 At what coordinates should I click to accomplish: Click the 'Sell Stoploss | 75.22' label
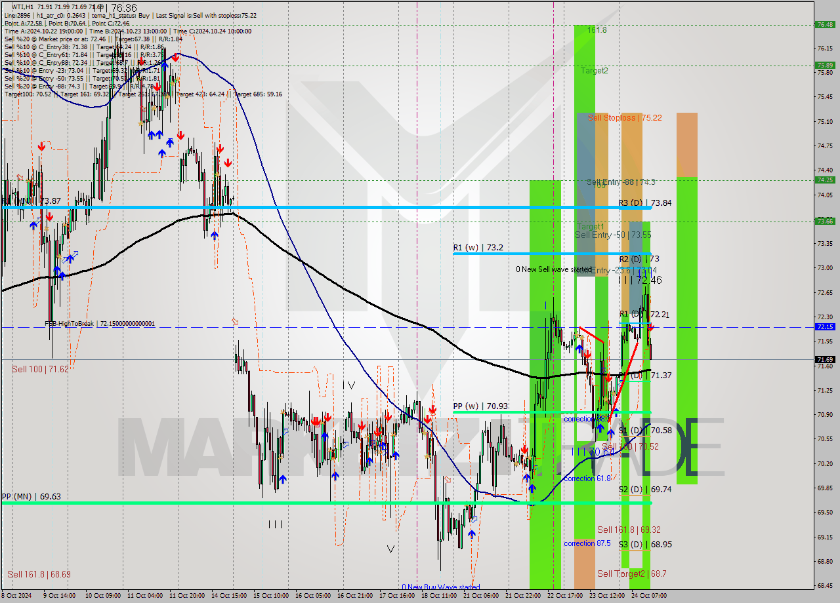coord(624,117)
